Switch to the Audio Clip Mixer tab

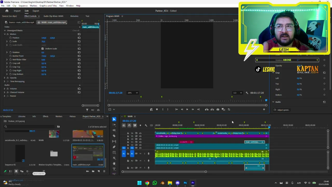[53, 16]
